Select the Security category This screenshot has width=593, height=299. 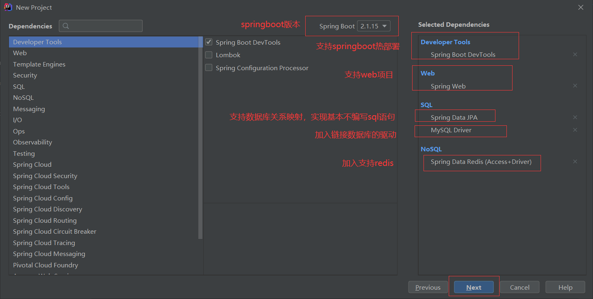(104, 75)
